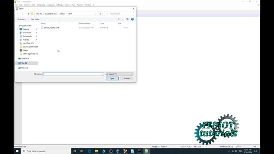Image resolution: width=274 pixels, height=154 pixels.
Task: Open Pictures in navigation pane
Action: [26, 40]
